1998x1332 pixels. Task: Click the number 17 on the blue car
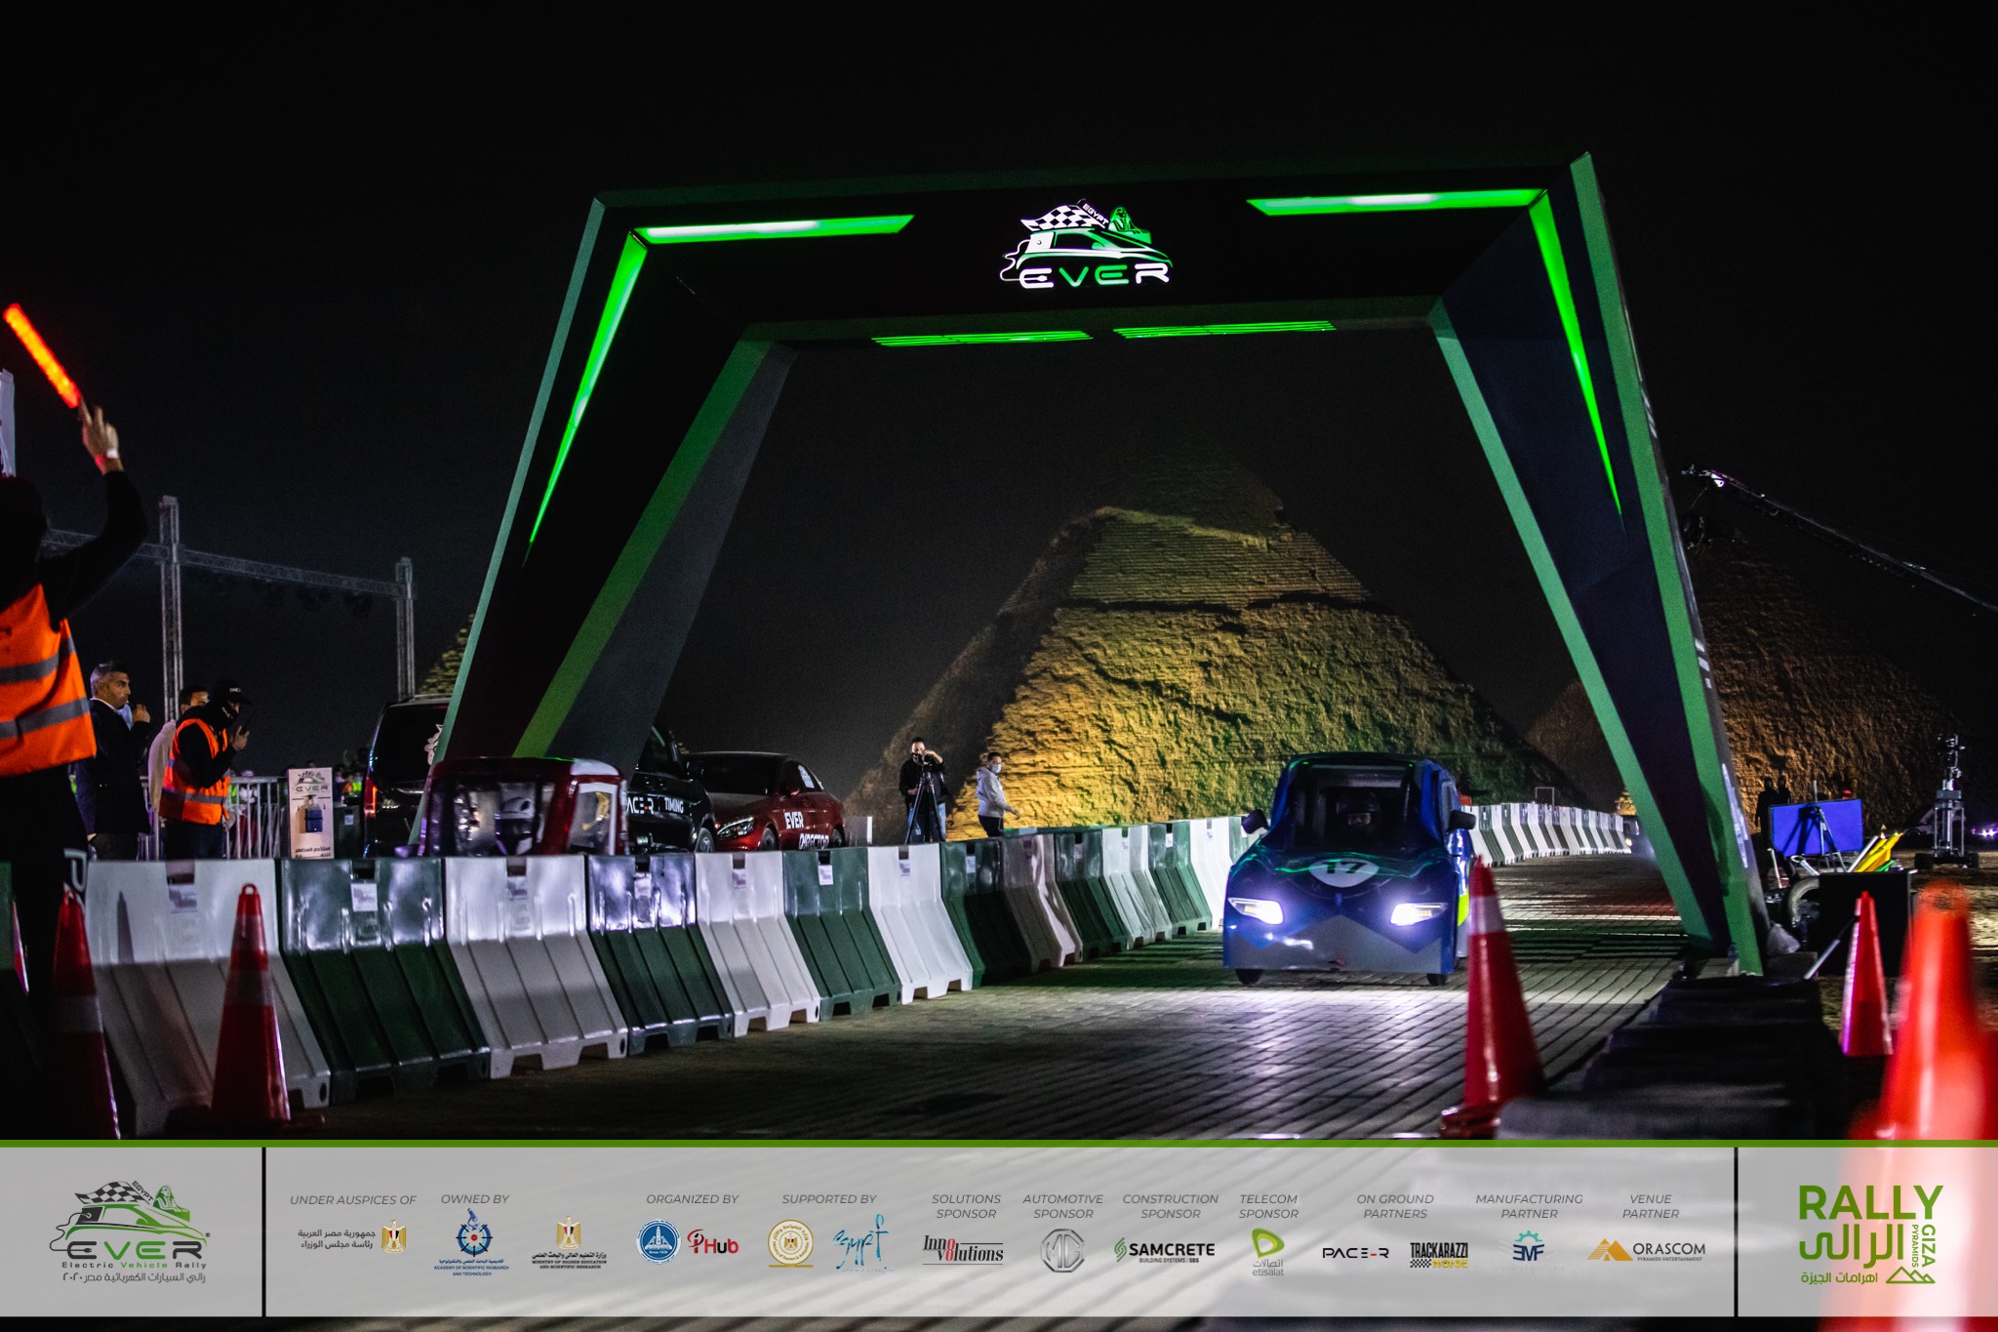(x=1343, y=870)
